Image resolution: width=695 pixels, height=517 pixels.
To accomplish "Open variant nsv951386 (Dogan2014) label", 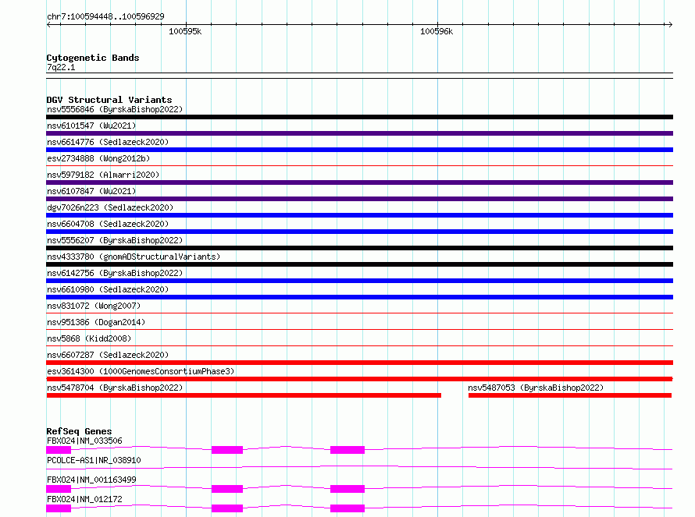I will [x=96, y=322].
